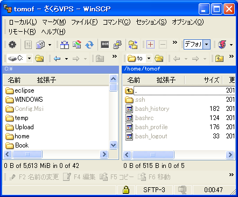This screenshot has width=238, height=197.
Task: Click the transfer settings copy icon
Action: (40, 45)
